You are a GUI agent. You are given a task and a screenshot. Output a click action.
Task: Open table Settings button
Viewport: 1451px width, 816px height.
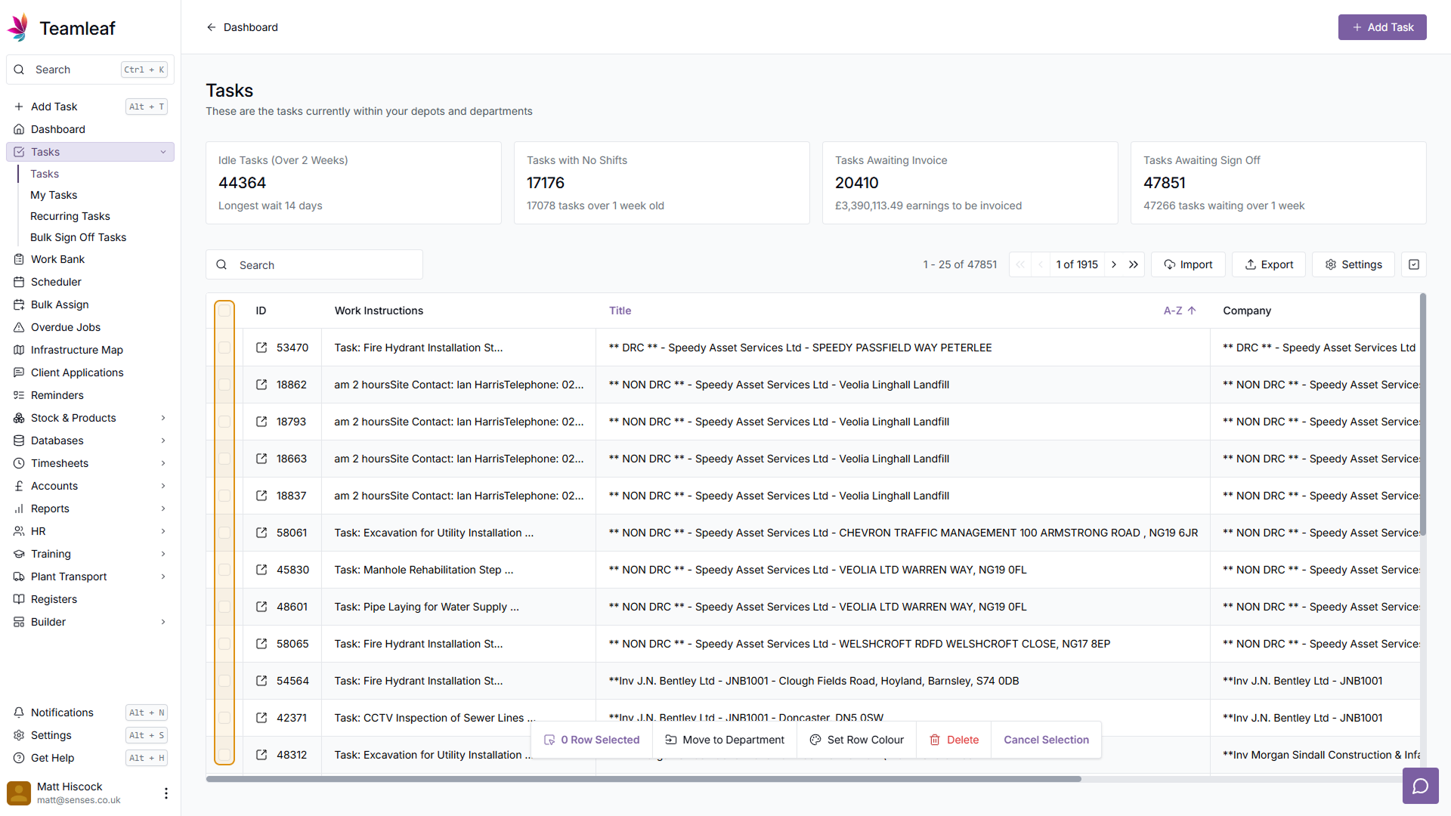(x=1354, y=264)
